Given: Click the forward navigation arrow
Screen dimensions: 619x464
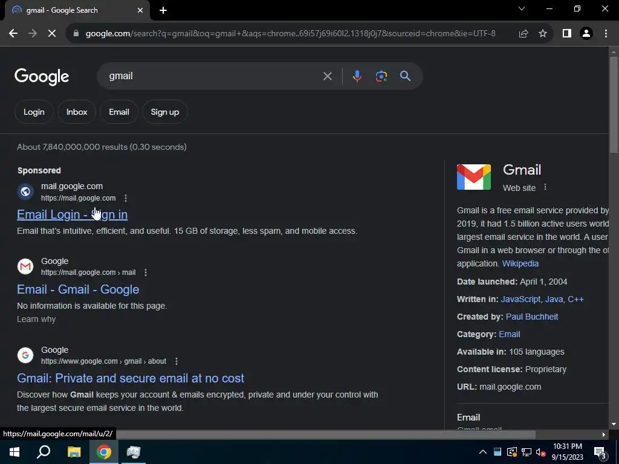Looking at the screenshot, I should 33,34.
